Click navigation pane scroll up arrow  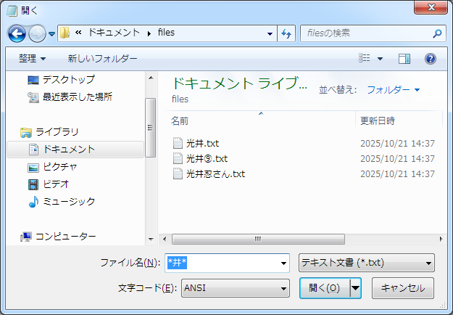[151, 78]
